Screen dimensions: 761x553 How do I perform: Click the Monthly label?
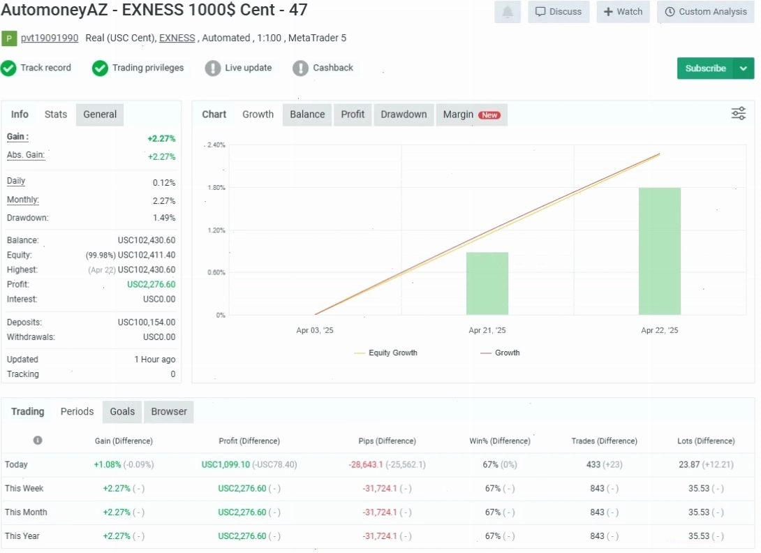click(23, 200)
